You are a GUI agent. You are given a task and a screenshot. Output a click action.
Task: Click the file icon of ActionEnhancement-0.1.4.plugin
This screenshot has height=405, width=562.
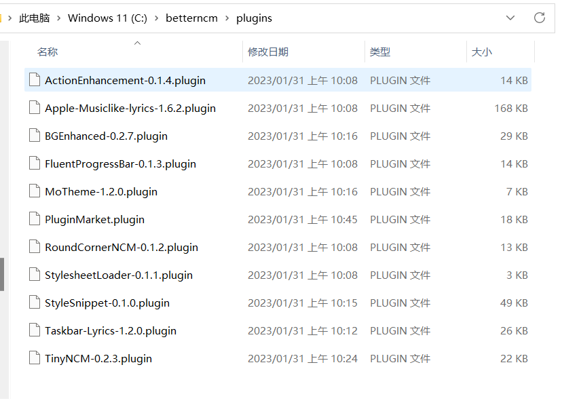(35, 79)
